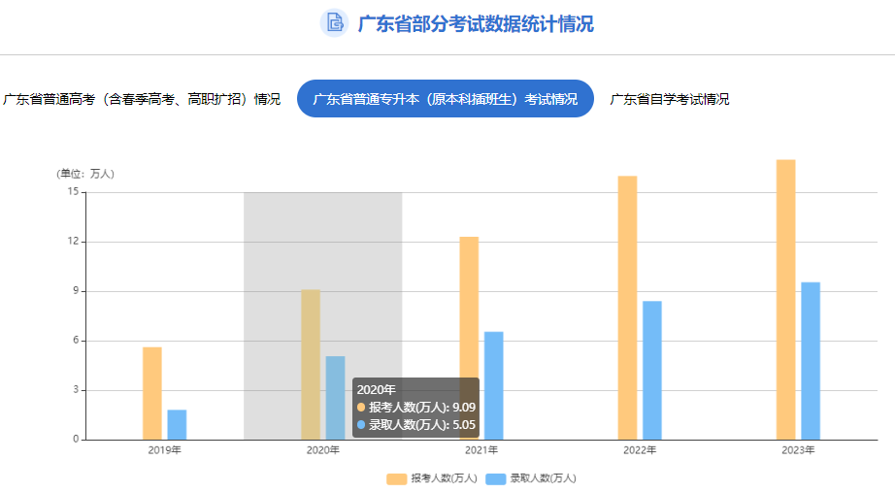Click the 2021 orange applicants bar

click(469, 338)
